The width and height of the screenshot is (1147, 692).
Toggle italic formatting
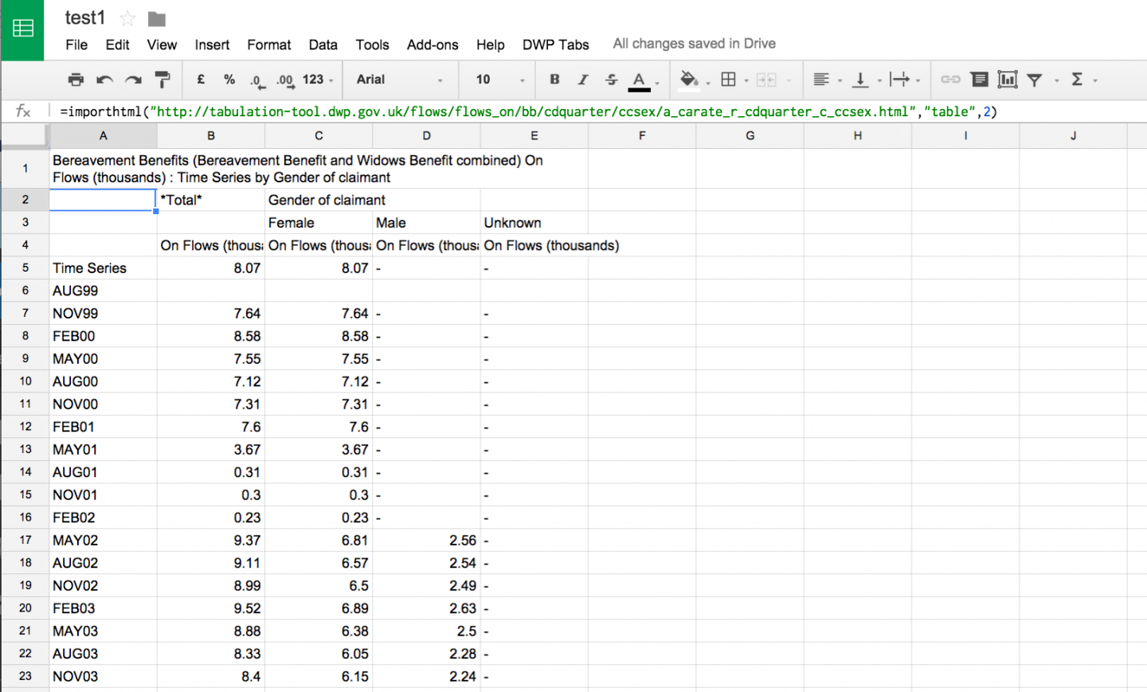[583, 80]
